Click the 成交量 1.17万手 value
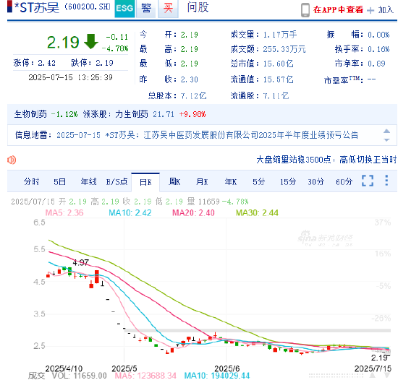Viewport: 398px width, 380px height. click(280, 34)
